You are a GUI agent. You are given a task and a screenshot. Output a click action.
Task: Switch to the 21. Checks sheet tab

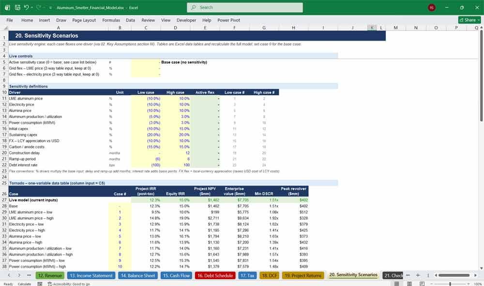tap(393, 275)
